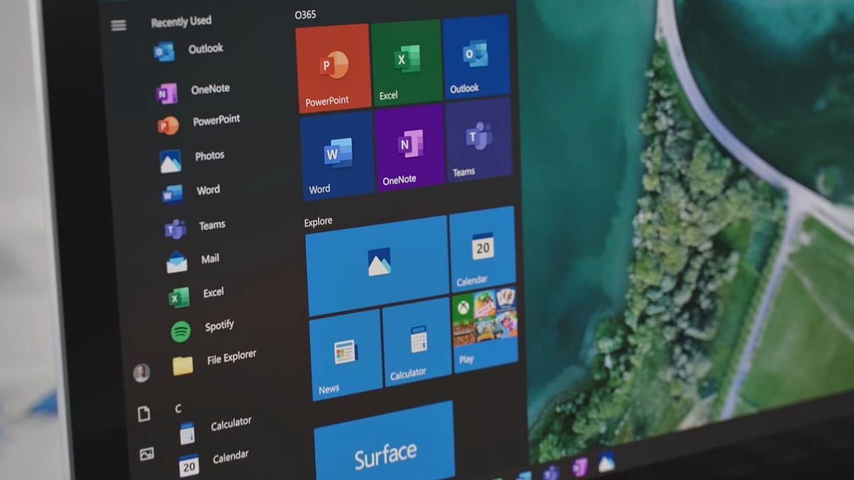This screenshot has width=854, height=480.
Task: Open Documents from the Start left rail
Action: pyautogui.click(x=143, y=414)
